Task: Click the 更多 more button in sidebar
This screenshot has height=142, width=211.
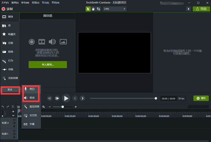Action: pyautogui.click(x=10, y=90)
